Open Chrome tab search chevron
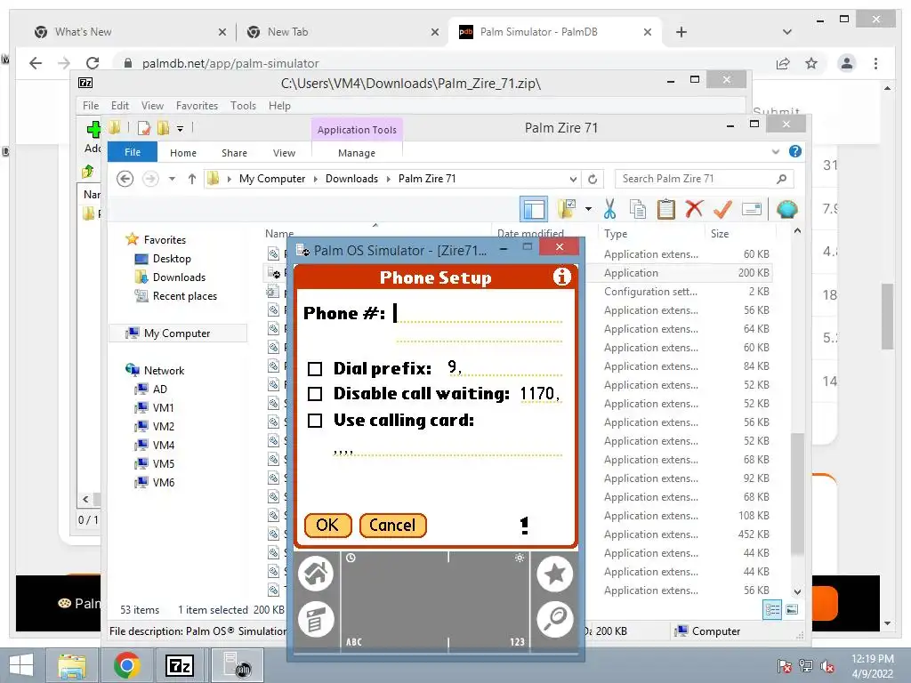This screenshot has height=683, width=911. pyautogui.click(x=786, y=32)
